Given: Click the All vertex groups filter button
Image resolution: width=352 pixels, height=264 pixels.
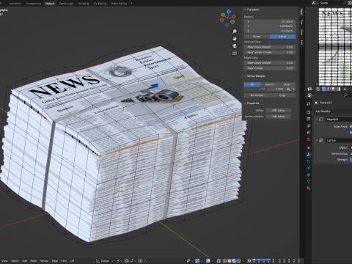Looking at the screenshot, I should (252, 84).
